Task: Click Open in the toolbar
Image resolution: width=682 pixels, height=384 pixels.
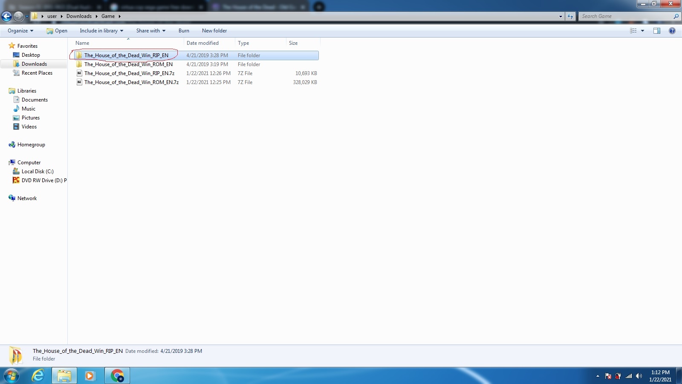Action: click(57, 31)
